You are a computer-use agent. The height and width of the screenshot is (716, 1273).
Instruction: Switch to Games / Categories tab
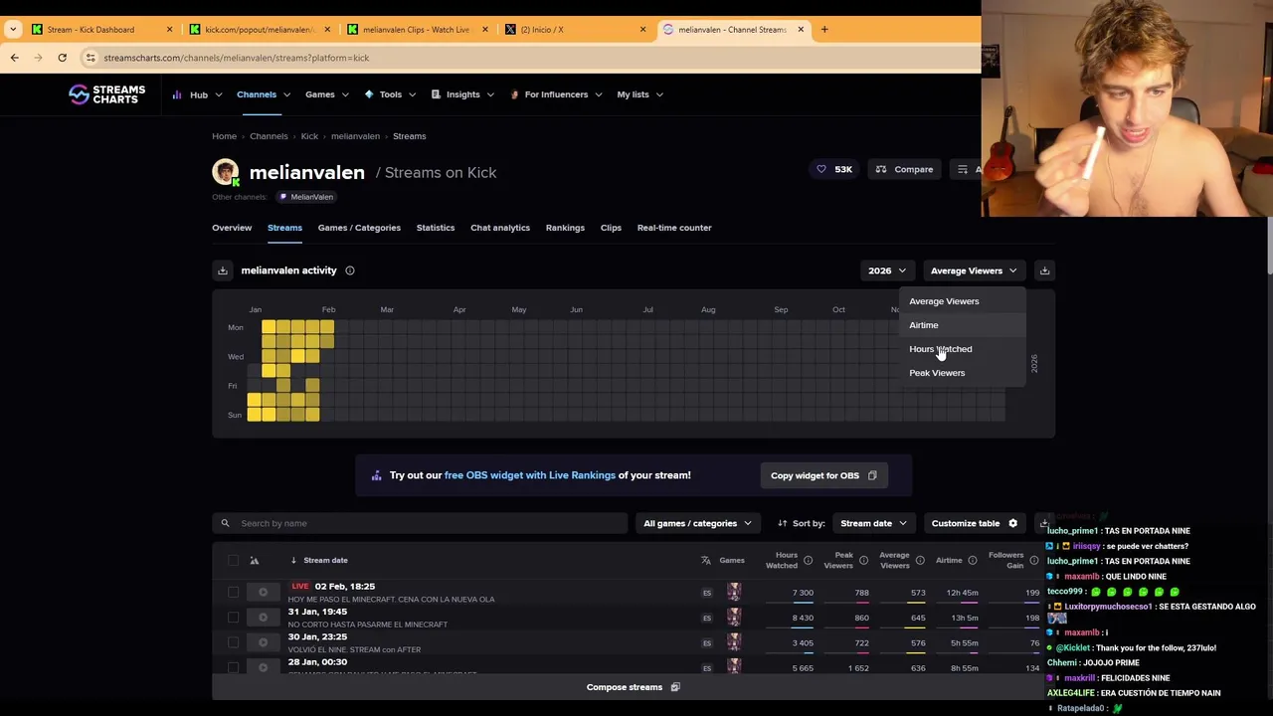(x=359, y=228)
